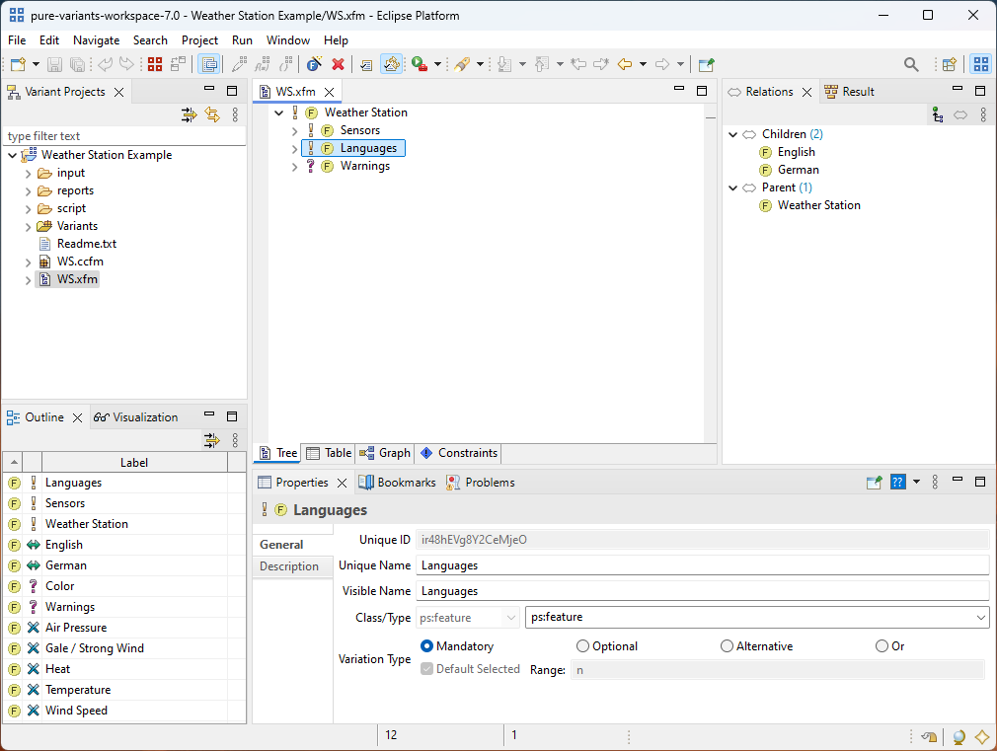Open the Relations view tree layout icon
Image resolution: width=997 pixels, height=751 pixels.
pos(937,115)
